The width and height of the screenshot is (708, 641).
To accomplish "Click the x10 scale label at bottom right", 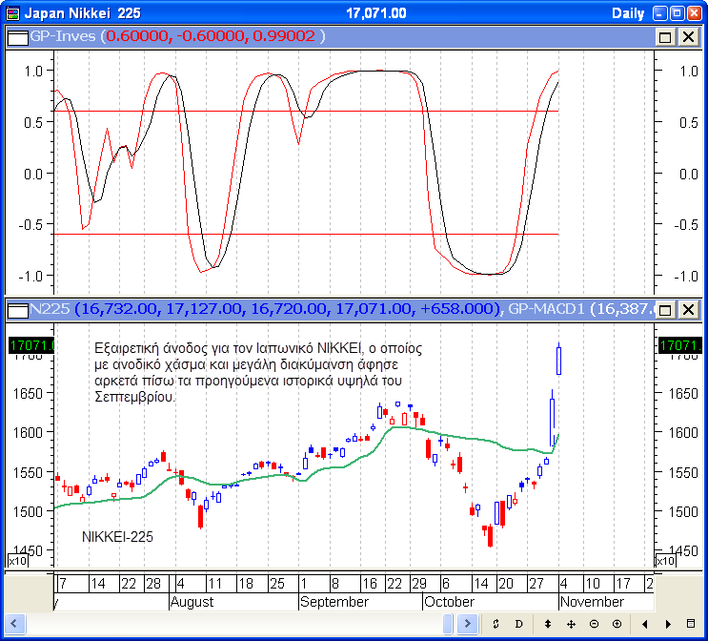I will [665, 561].
